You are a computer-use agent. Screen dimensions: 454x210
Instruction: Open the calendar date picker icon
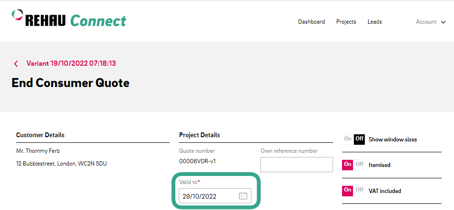click(x=243, y=196)
